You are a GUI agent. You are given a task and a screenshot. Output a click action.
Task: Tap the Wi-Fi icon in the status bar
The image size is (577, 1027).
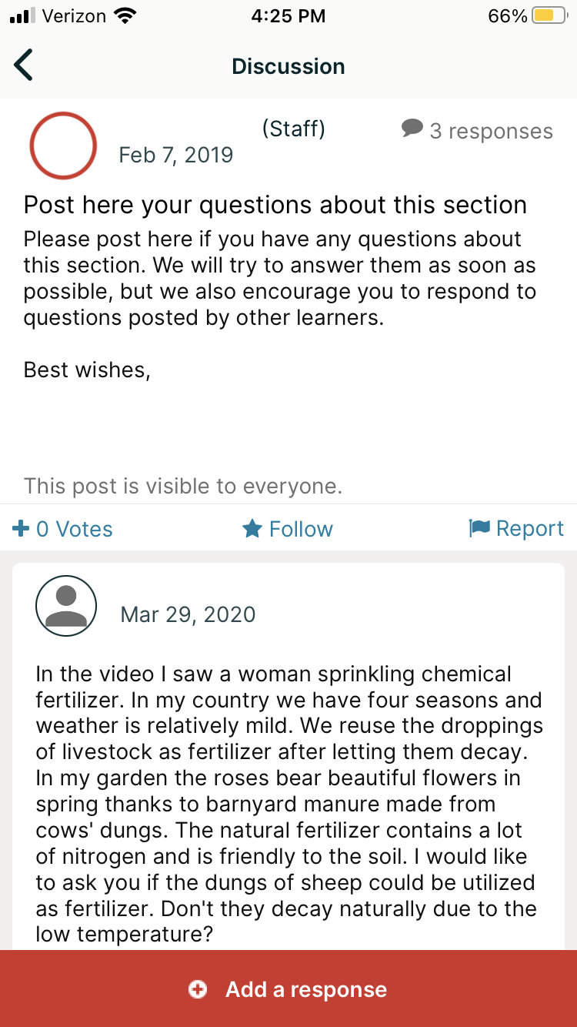(x=124, y=16)
